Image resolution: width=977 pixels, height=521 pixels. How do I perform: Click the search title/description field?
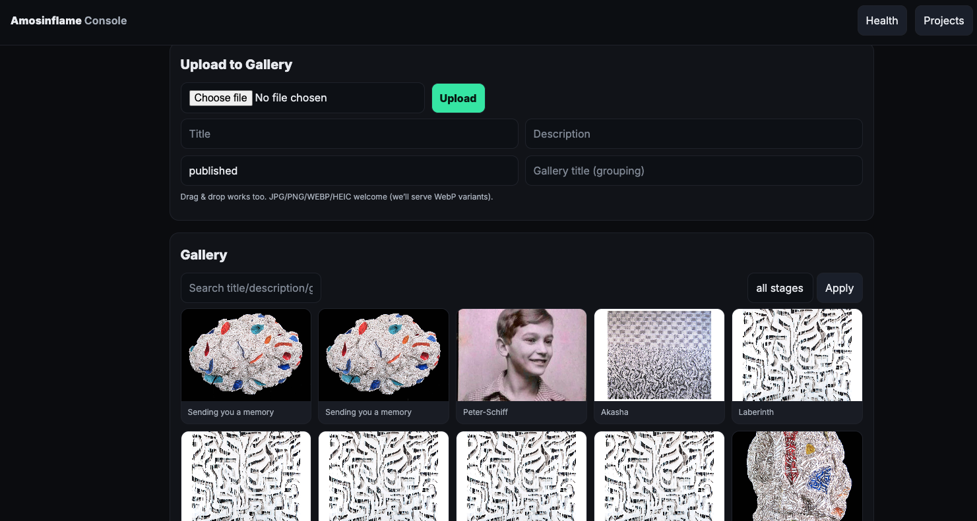(251, 288)
